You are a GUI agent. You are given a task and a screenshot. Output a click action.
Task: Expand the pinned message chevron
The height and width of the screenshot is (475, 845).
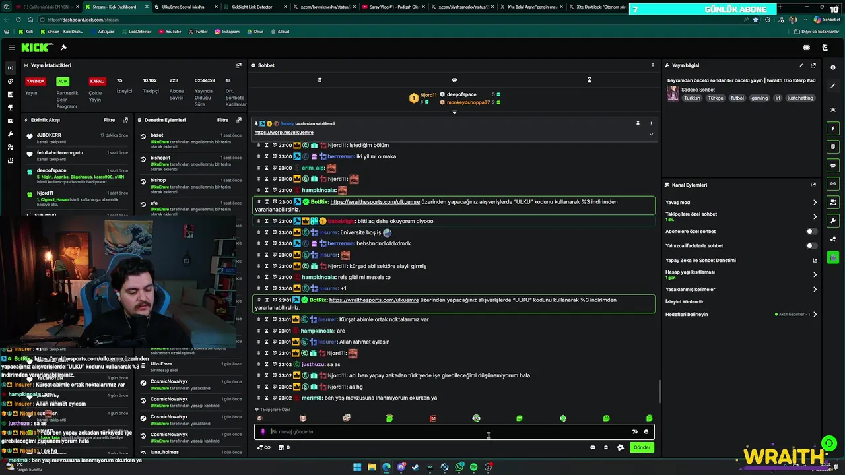(651, 134)
